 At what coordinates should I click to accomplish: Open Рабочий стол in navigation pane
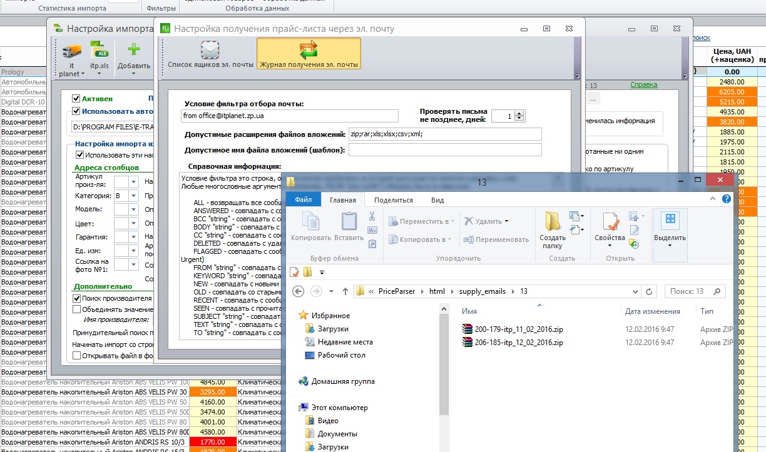pos(342,355)
